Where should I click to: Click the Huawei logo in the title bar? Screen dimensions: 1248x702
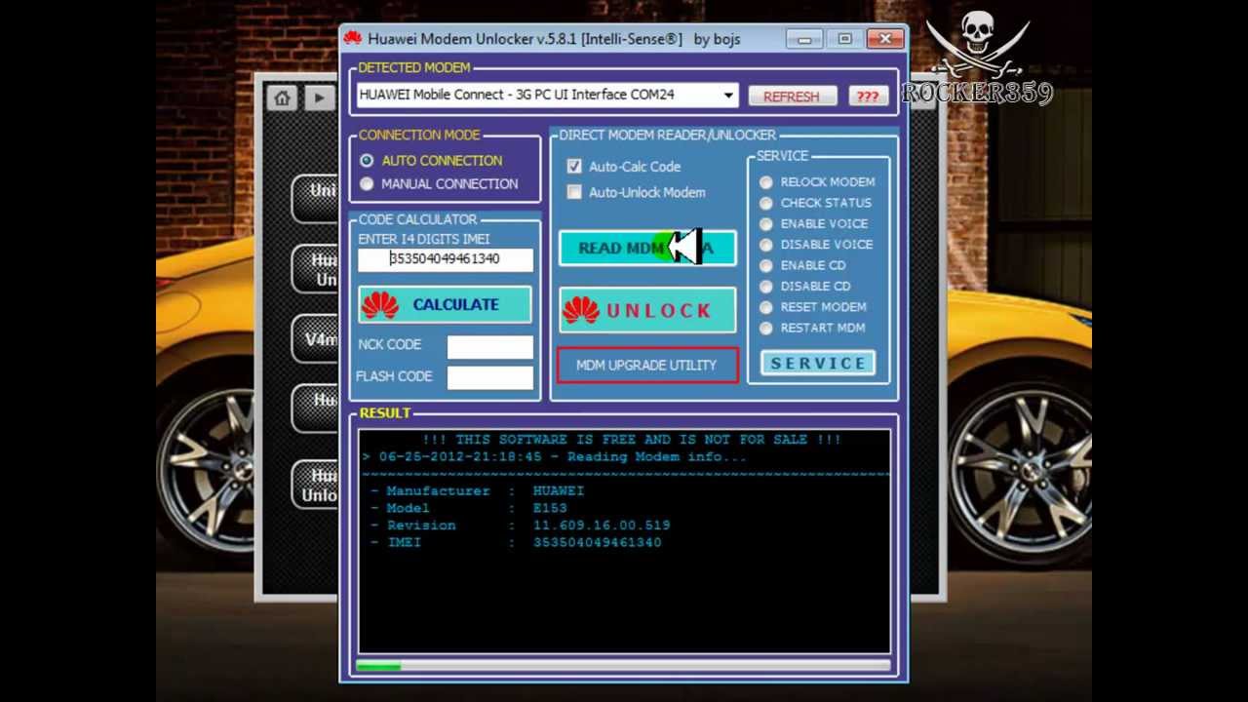click(352, 39)
